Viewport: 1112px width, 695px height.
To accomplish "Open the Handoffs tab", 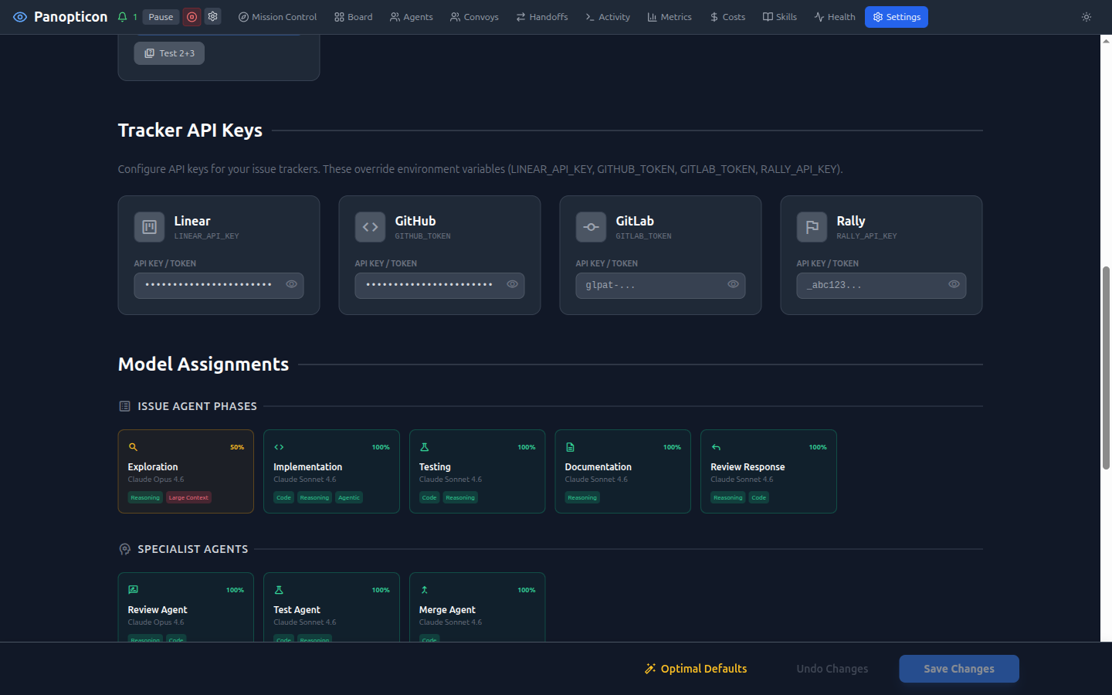I will 542,17.
